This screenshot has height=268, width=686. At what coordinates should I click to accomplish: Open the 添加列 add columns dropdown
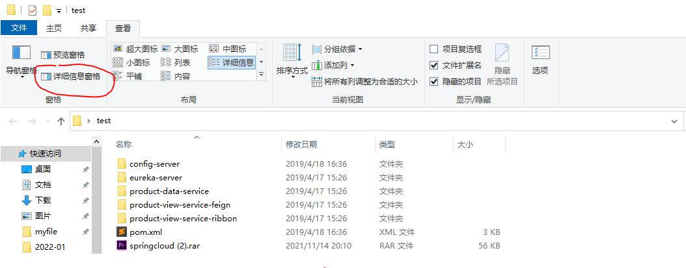click(333, 66)
